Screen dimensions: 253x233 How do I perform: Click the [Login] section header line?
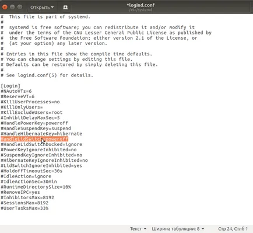click(10, 86)
